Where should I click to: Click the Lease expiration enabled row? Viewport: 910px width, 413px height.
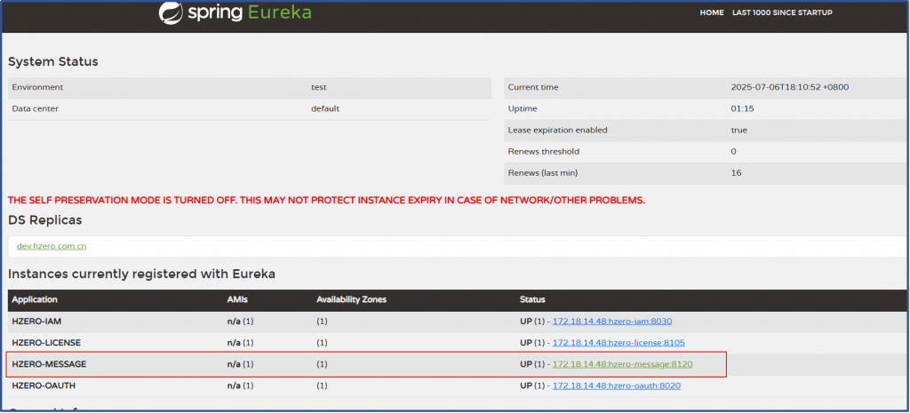557,130
